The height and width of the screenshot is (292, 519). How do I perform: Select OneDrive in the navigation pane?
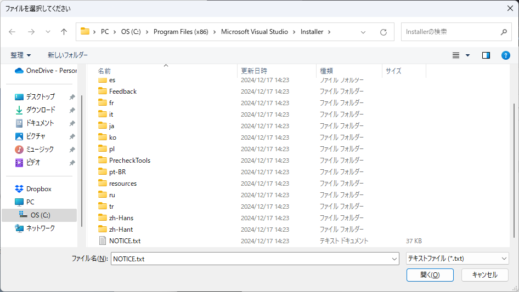46,71
